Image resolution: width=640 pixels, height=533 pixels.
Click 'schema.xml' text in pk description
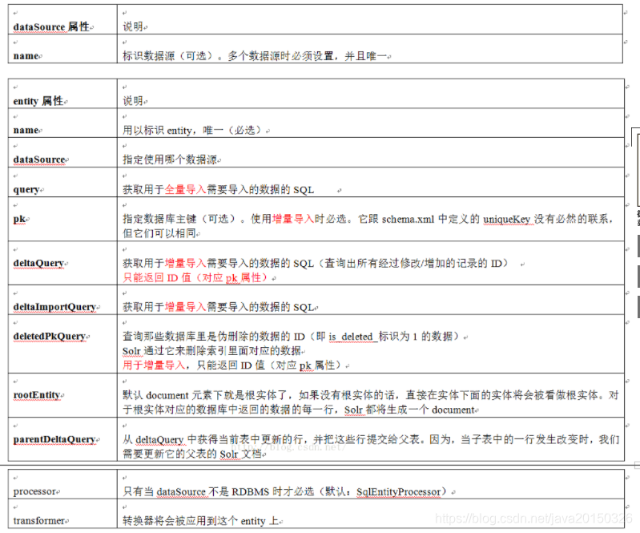[408, 220]
